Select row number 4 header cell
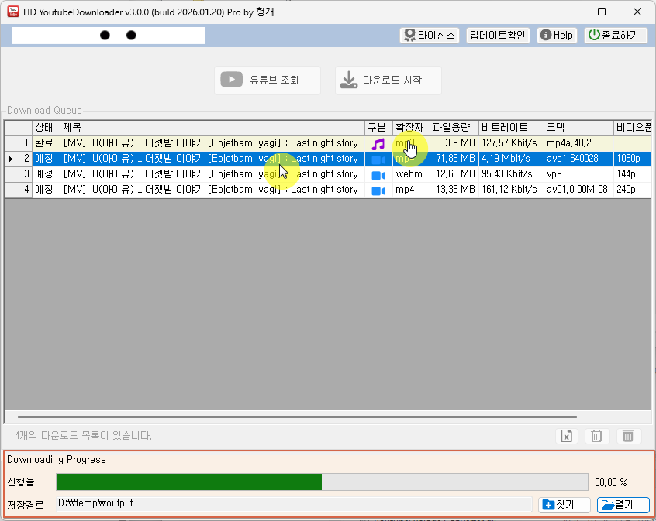Image resolution: width=656 pixels, height=521 pixels. coord(19,190)
